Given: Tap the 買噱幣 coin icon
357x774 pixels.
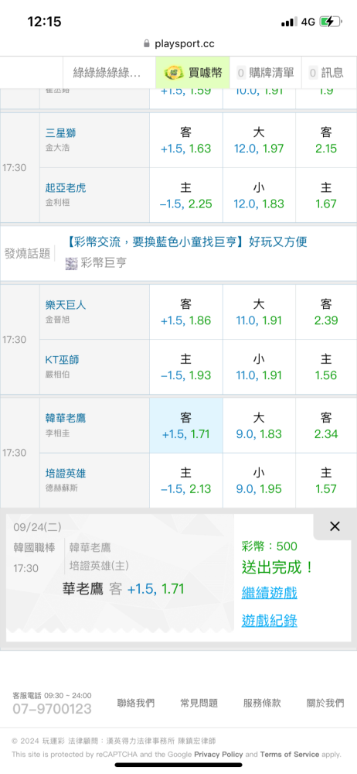Looking at the screenshot, I should coord(174,73).
